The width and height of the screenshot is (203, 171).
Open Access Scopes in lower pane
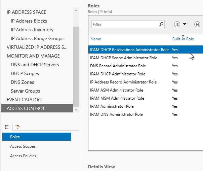point(23,146)
